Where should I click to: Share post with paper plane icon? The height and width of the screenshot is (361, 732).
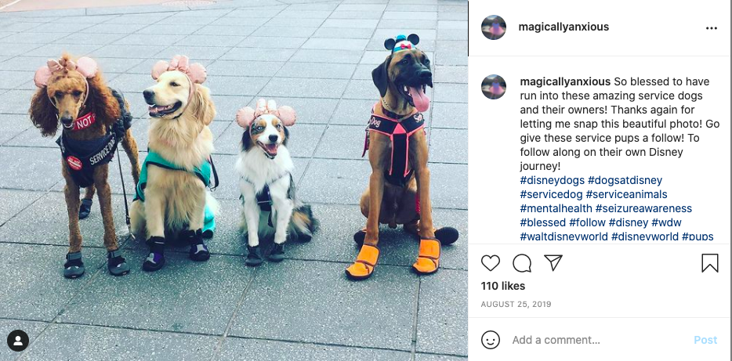point(553,262)
